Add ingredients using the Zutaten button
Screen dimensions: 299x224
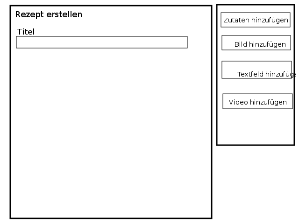click(x=256, y=20)
